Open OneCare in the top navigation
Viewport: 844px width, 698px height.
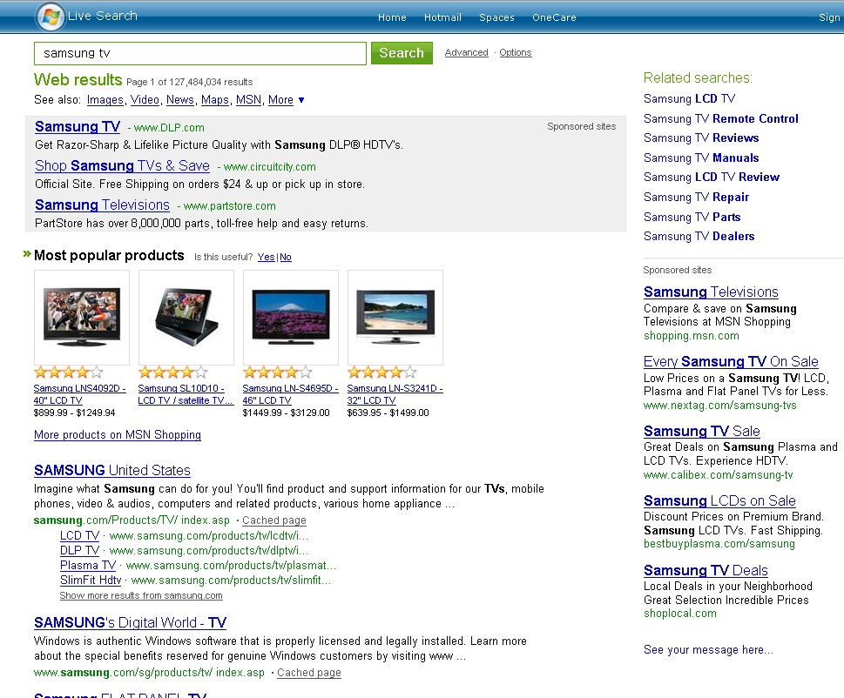tap(554, 17)
